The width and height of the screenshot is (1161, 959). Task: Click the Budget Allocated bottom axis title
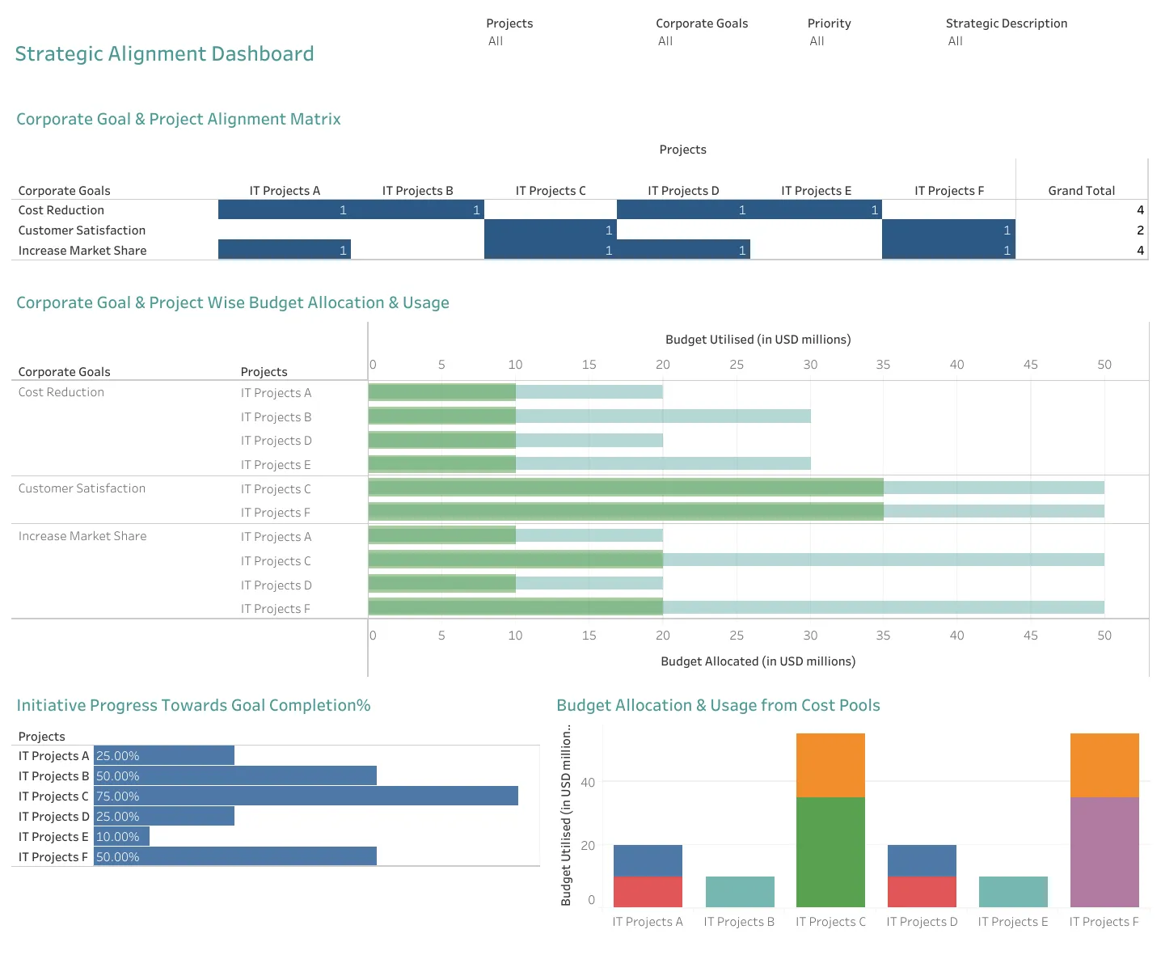[x=758, y=661]
